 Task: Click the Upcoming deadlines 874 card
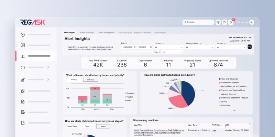(x=218, y=63)
